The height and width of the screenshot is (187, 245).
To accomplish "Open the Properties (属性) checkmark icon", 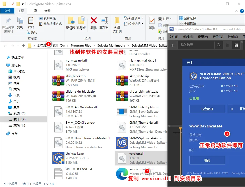I will 152,21.
